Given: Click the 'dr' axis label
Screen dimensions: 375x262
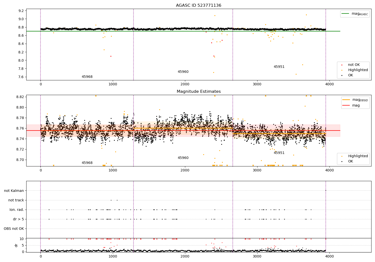Looking at the screenshot, I should coord(16,245).
